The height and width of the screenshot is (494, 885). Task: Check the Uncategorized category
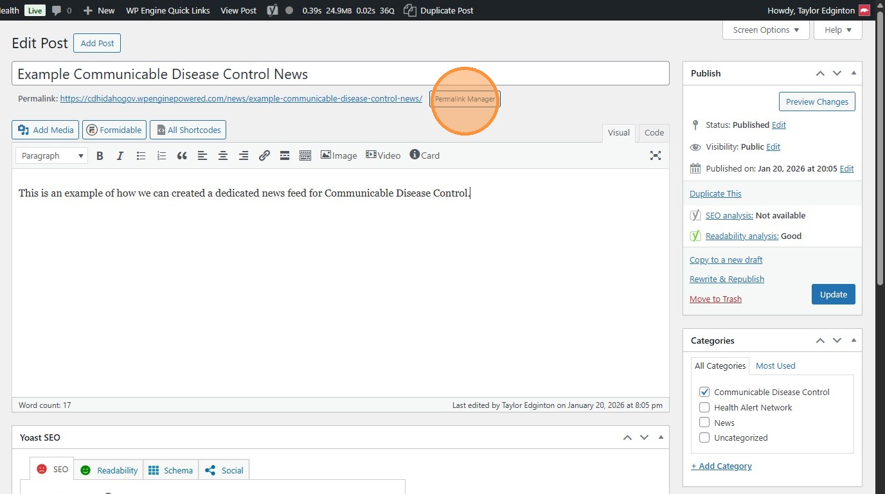pyautogui.click(x=704, y=437)
